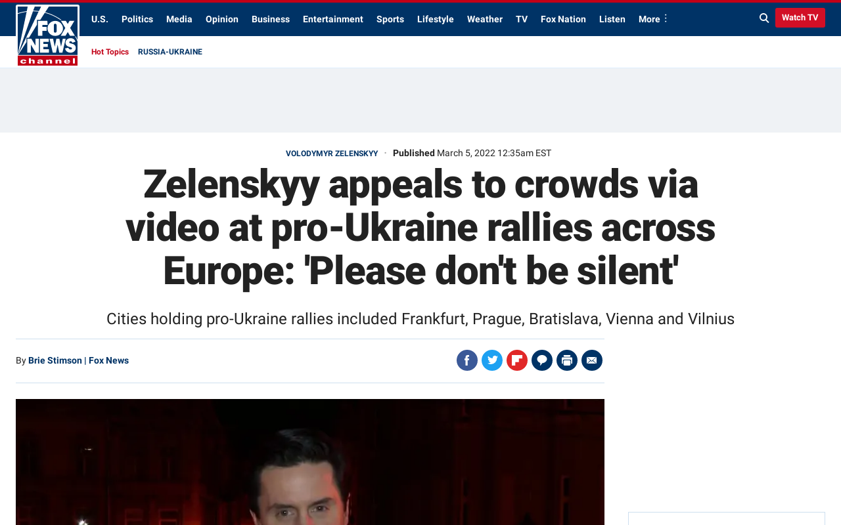841x525 pixels.
Task: Click the Watch TV button
Action: click(x=800, y=18)
